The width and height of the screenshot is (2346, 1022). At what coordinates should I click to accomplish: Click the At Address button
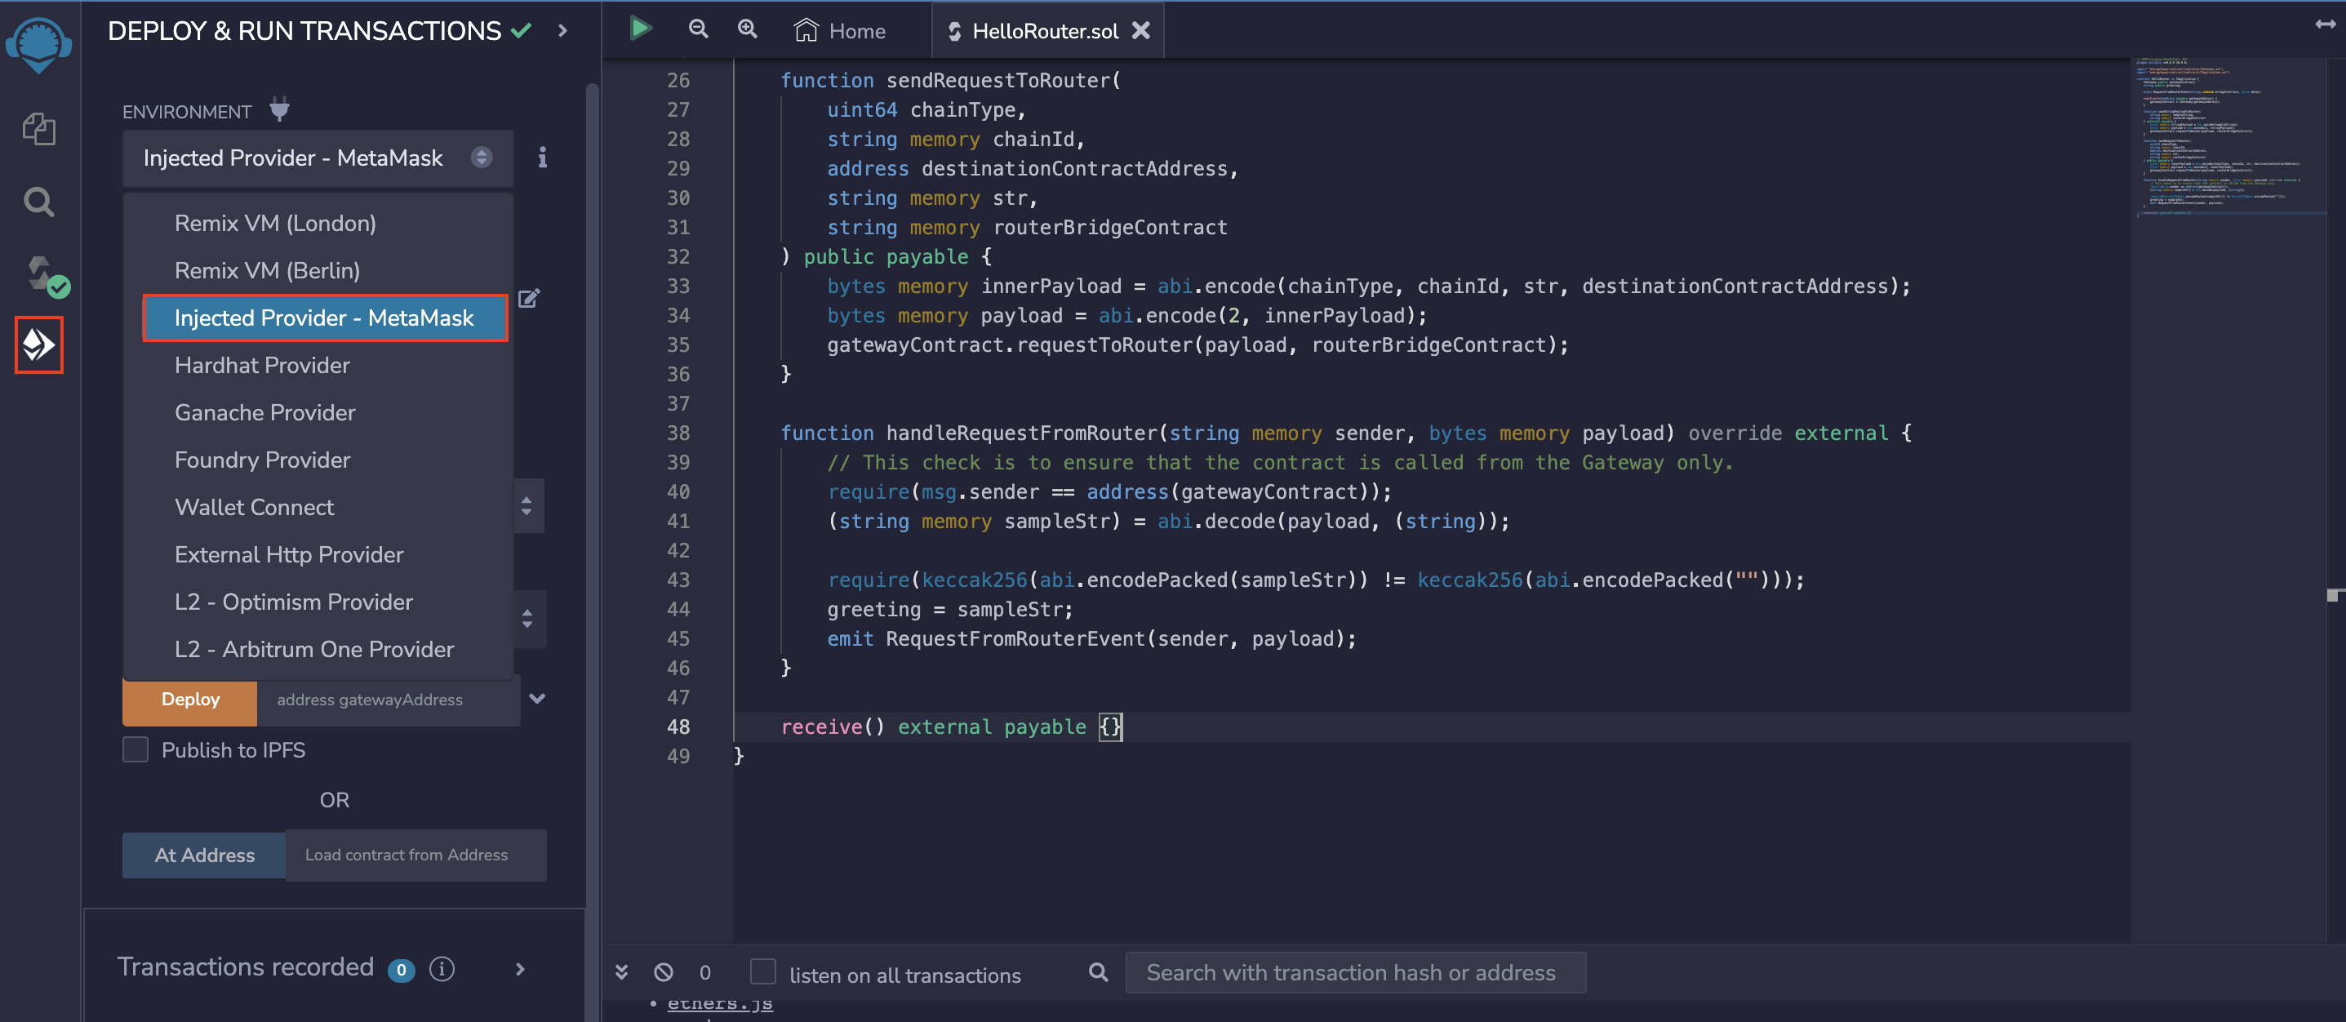pyautogui.click(x=204, y=855)
